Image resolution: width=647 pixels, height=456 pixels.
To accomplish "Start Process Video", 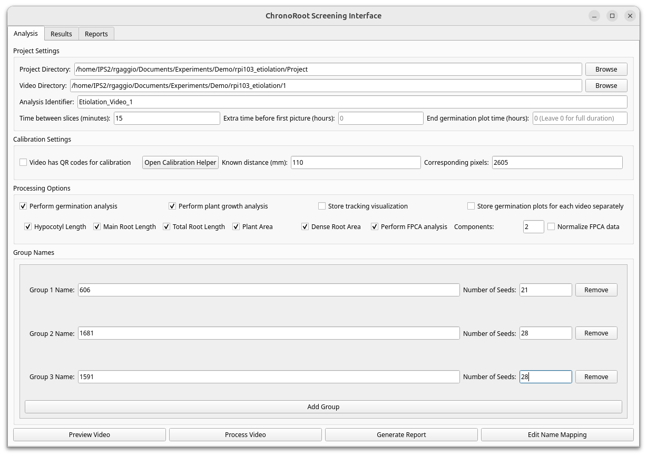I will coord(245,434).
